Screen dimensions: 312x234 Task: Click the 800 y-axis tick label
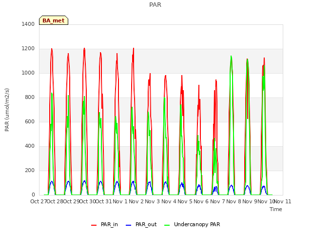pos(30,97)
